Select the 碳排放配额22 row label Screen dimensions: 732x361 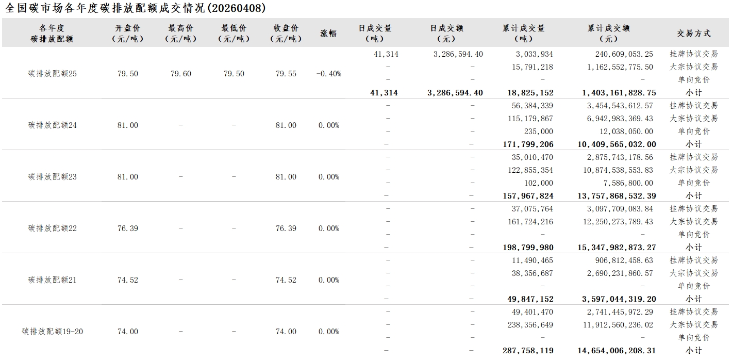pyautogui.click(x=52, y=228)
